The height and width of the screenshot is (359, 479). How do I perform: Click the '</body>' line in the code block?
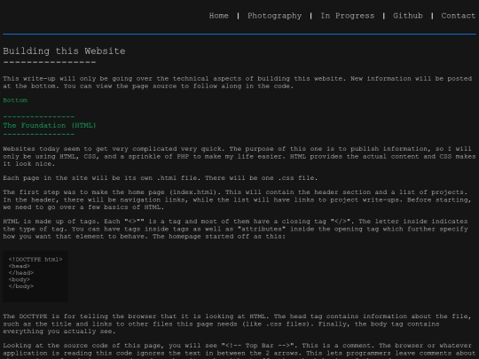[x=21, y=286]
